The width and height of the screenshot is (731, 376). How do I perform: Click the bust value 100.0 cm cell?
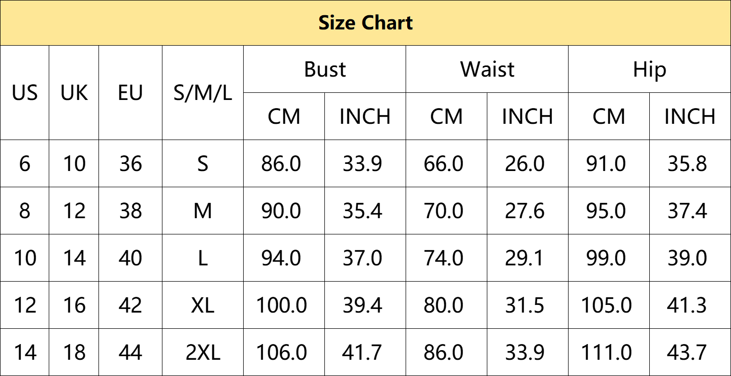click(x=284, y=305)
